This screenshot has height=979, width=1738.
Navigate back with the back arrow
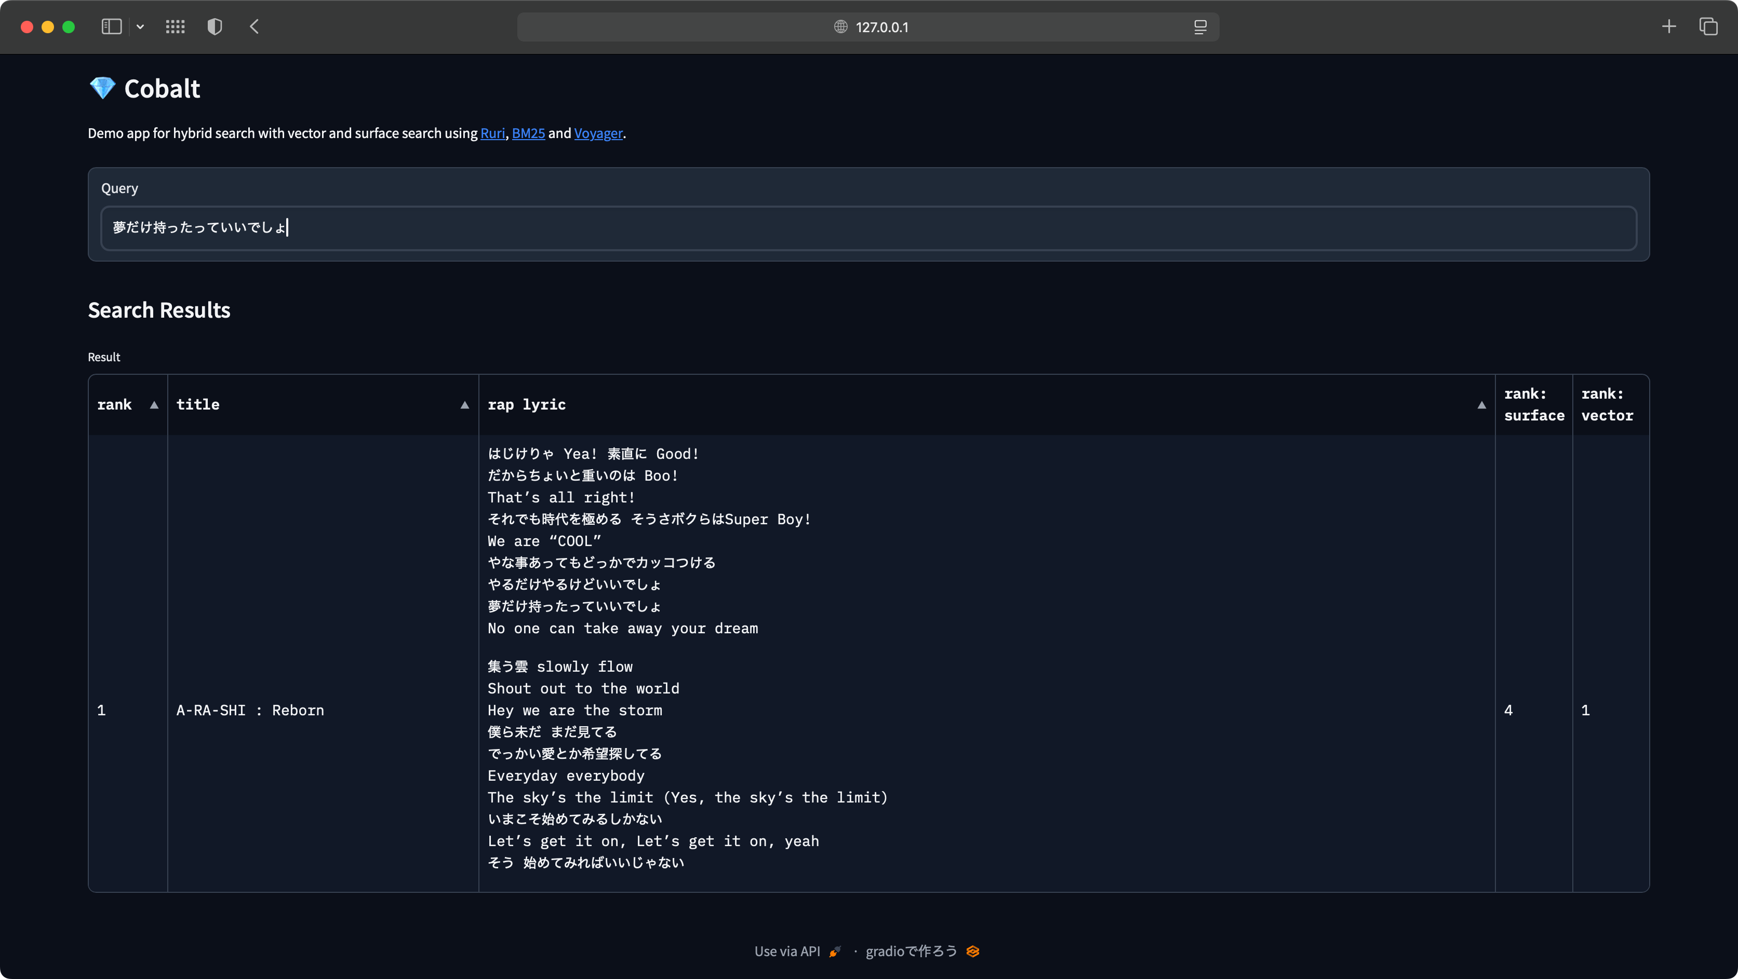tap(255, 27)
